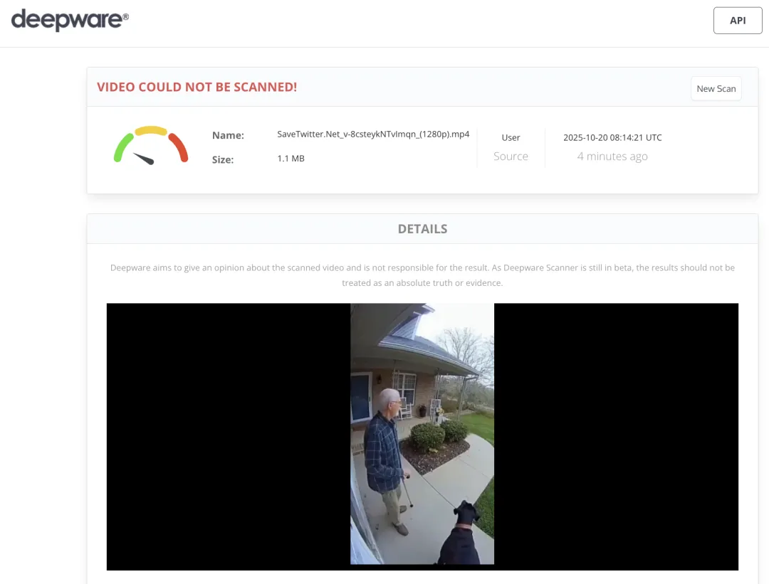Image resolution: width=769 pixels, height=584 pixels.
Task: Click the red segment of the gauge
Action: click(179, 146)
